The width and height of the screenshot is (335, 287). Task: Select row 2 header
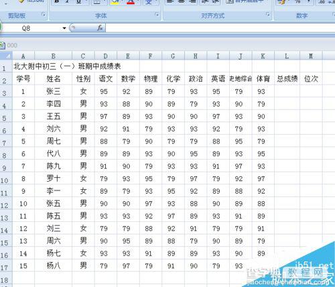tap(6, 78)
